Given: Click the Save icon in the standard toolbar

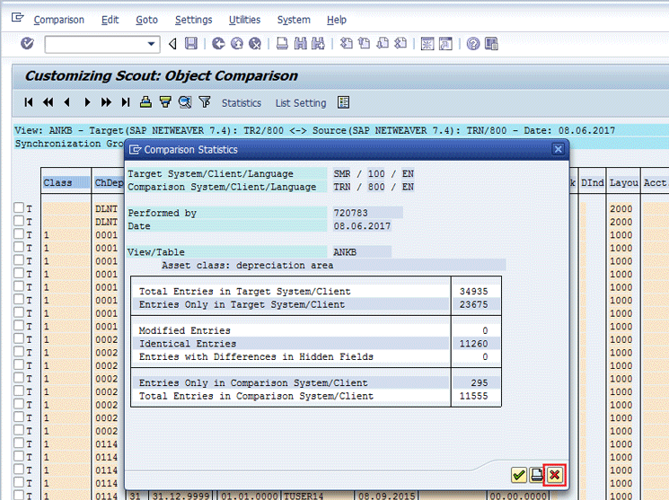Looking at the screenshot, I should [x=191, y=44].
